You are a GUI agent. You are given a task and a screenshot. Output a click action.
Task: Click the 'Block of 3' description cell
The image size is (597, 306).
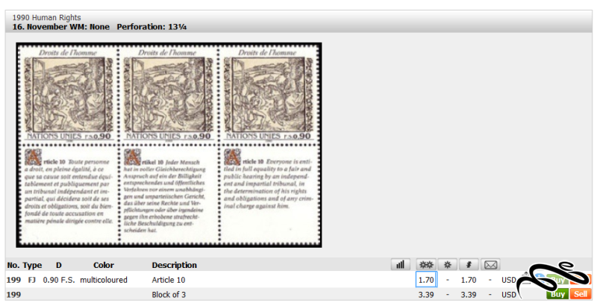tap(169, 295)
